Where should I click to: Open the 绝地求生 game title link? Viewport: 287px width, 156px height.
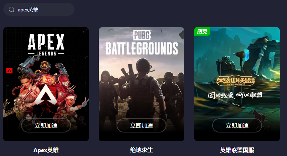[142, 150]
